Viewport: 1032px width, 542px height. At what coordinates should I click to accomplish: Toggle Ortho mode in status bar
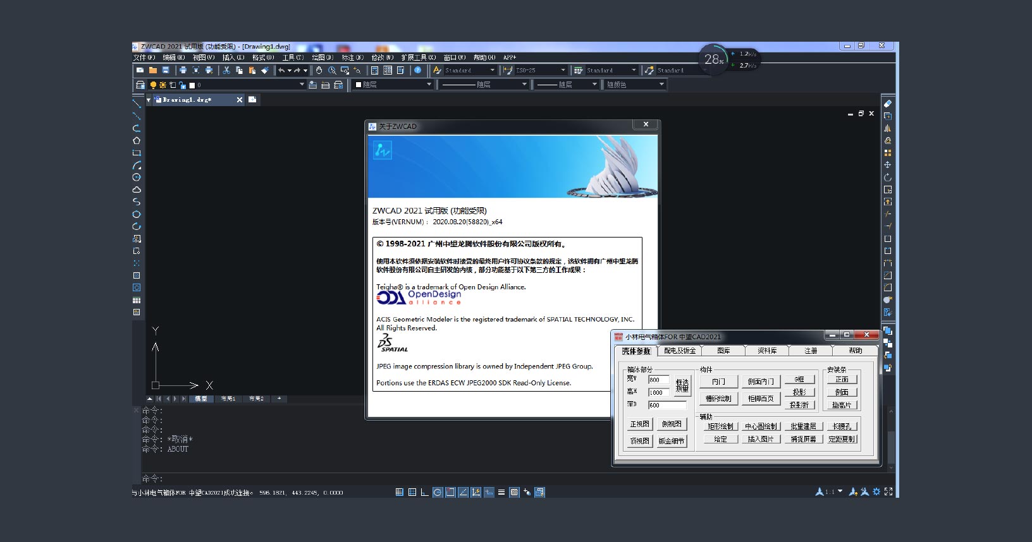pos(424,492)
